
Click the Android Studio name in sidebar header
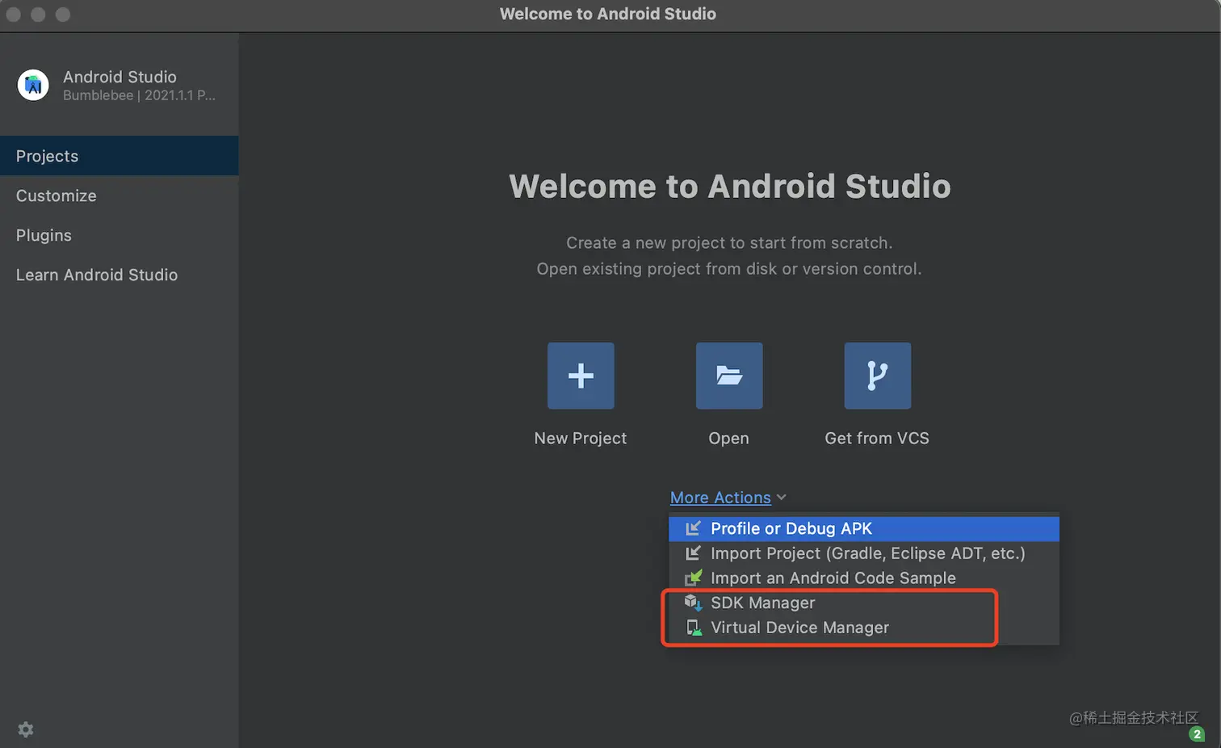tap(120, 77)
